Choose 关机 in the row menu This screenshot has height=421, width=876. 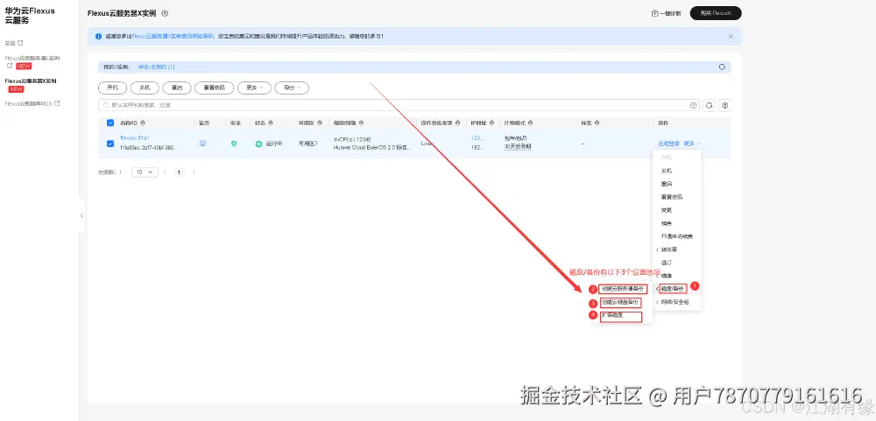[667, 171]
